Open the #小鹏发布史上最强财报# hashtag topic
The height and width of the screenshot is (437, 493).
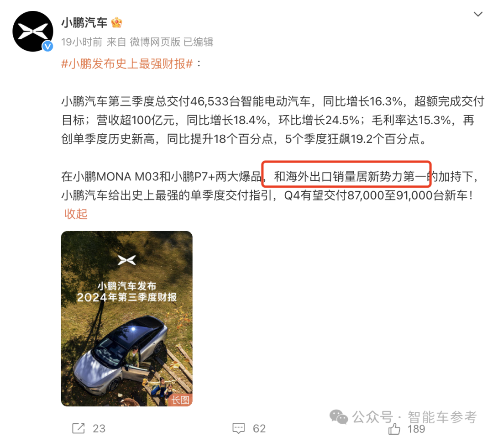[127, 64]
